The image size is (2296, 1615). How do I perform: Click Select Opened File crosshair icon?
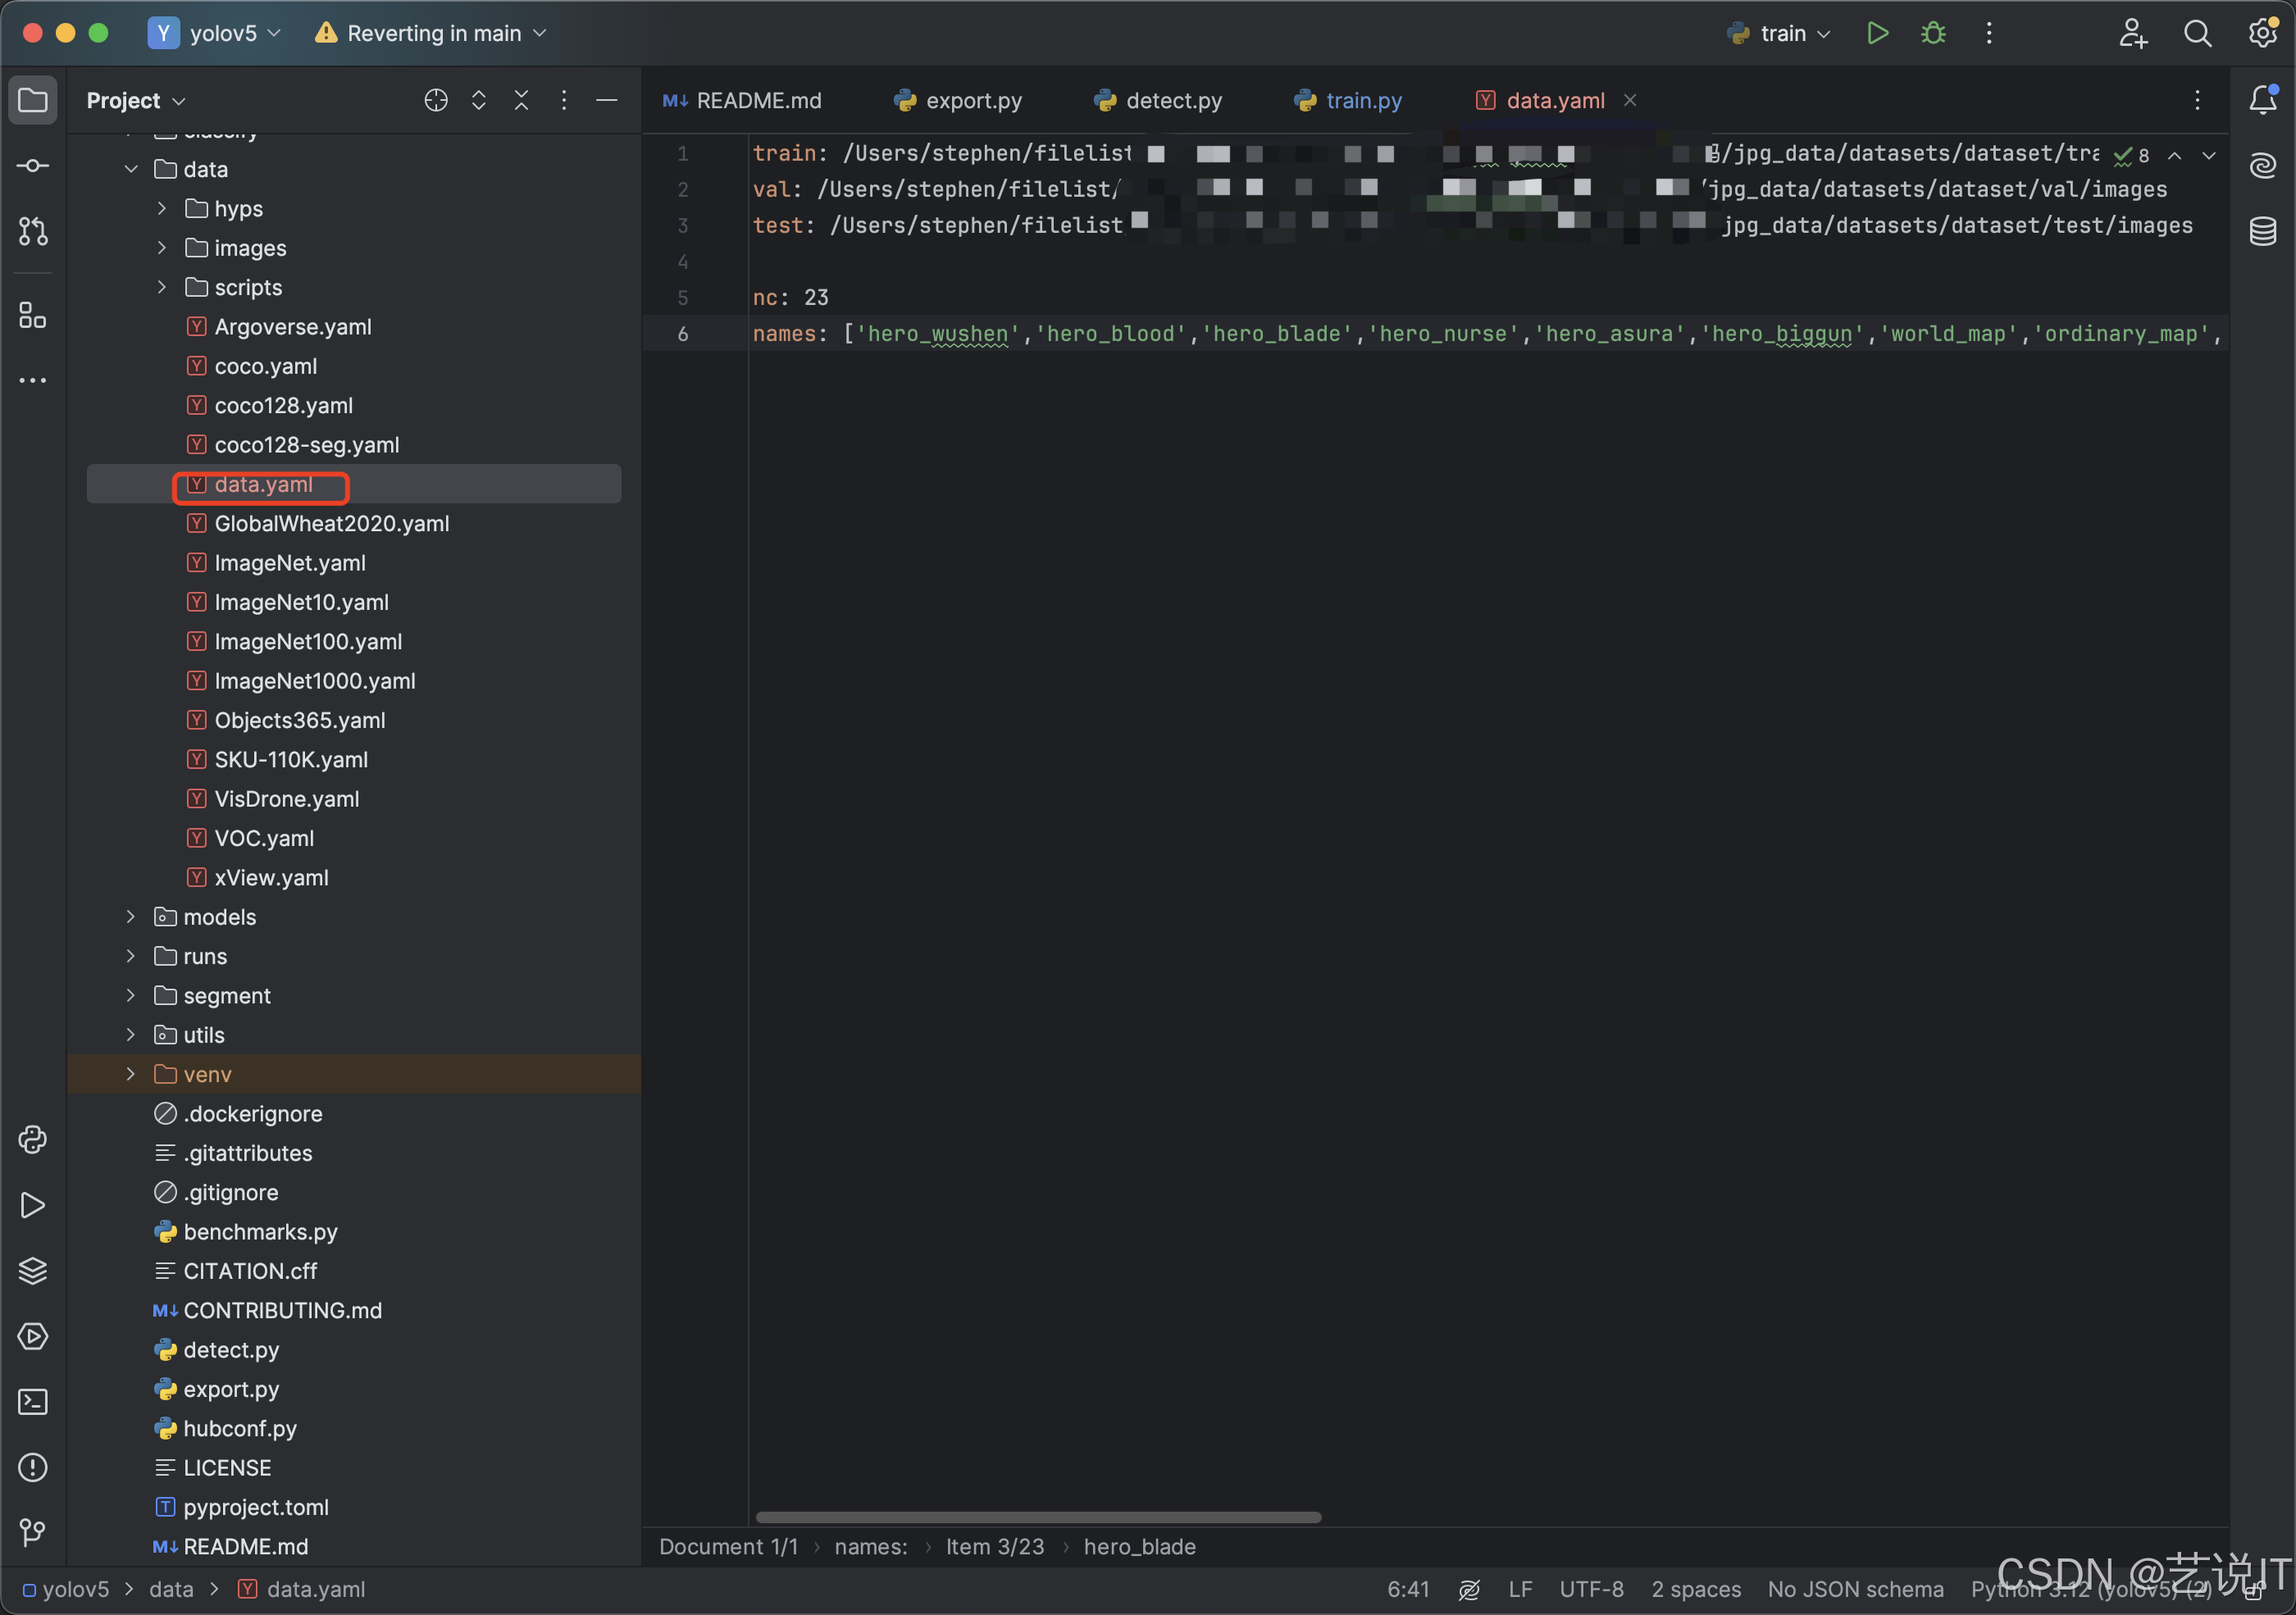tap(436, 100)
